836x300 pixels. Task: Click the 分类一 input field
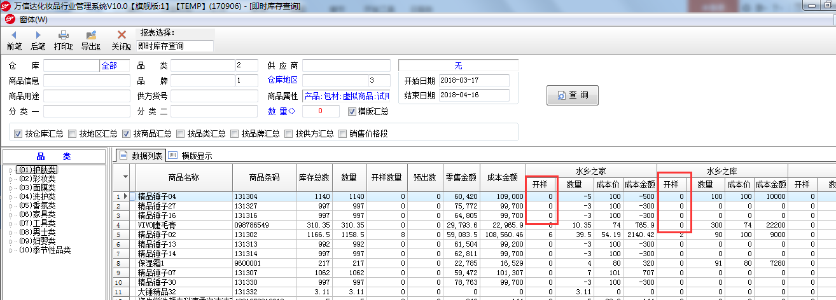coord(87,111)
